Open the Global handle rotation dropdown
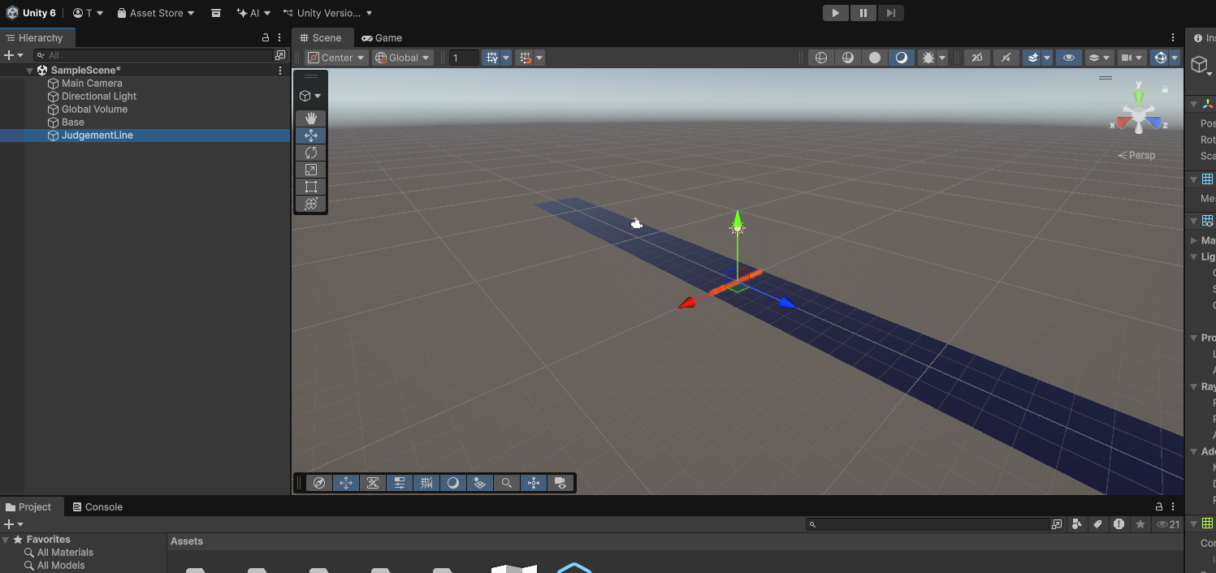This screenshot has width=1216, height=573. tap(402, 58)
